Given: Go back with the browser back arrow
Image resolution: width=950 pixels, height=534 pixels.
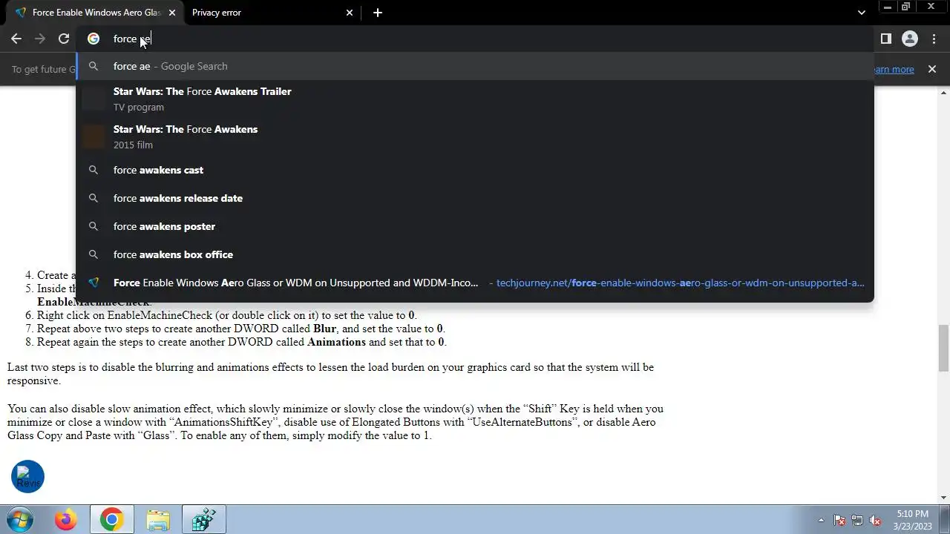Looking at the screenshot, I should pyautogui.click(x=16, y=39).
